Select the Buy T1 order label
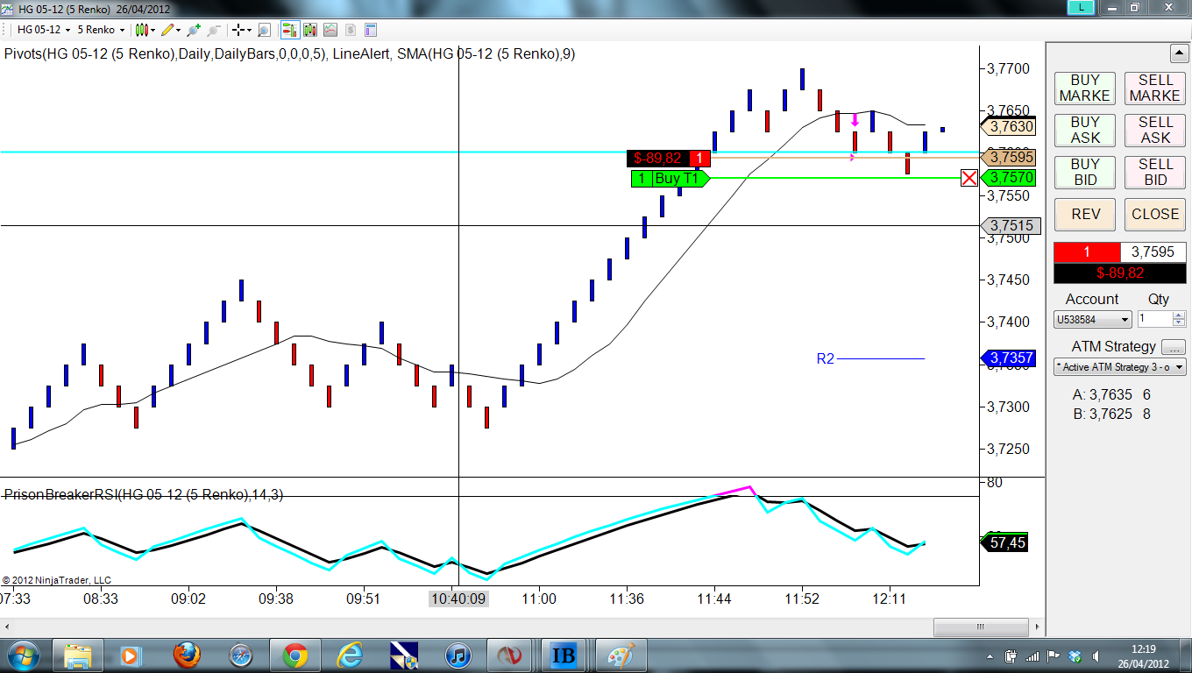This screenshot has height=673, width=1192. (670, 179)
